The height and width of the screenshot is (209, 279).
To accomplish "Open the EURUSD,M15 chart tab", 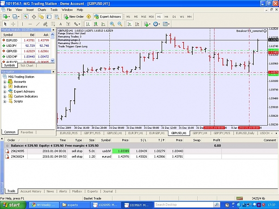I will [69, 133].
